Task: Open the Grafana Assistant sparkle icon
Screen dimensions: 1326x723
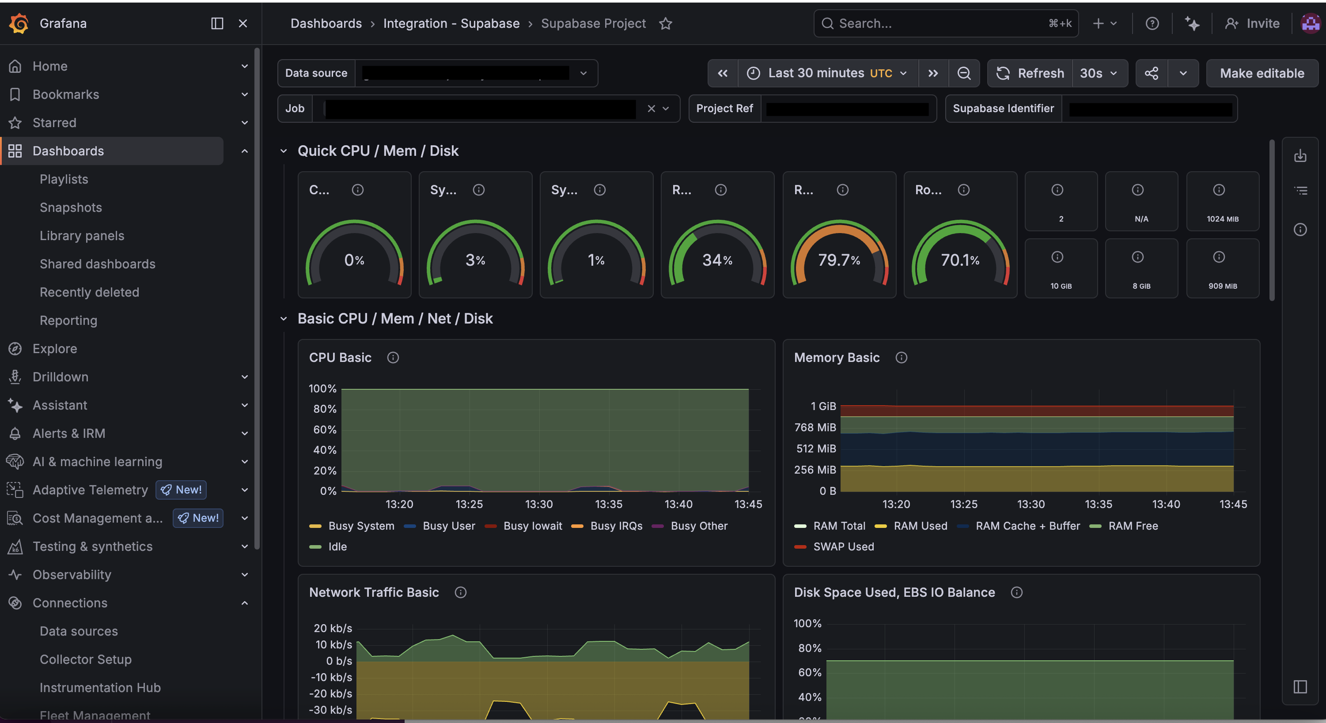Action: point(1192,24)
